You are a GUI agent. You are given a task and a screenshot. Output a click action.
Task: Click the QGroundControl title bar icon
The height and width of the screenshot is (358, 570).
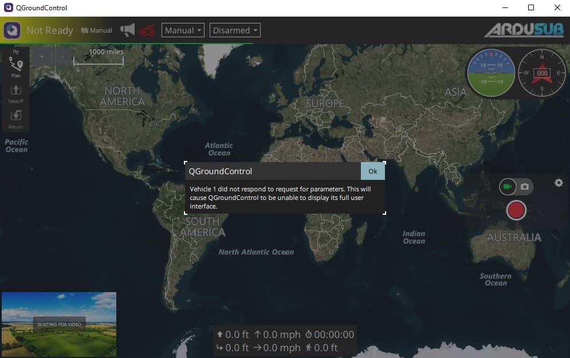[x=9, y=7]
